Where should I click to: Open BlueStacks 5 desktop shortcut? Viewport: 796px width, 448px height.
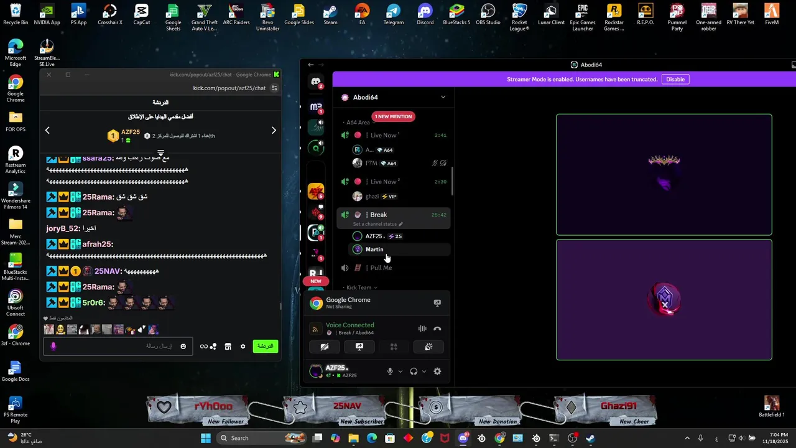coord(456,15)
